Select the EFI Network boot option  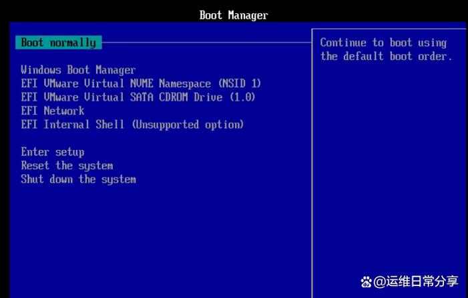tap(53, 111)
